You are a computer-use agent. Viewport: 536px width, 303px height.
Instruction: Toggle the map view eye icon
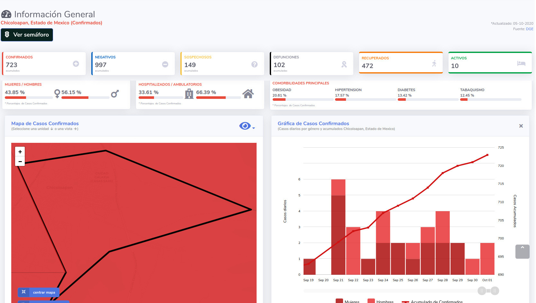click(245, 126)
